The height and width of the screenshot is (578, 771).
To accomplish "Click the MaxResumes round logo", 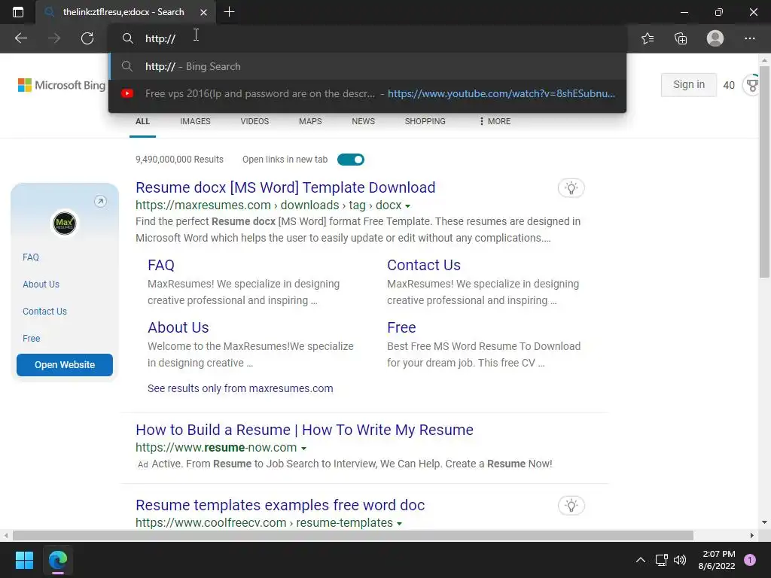I will pyautogui.click(x=65, y=224).
